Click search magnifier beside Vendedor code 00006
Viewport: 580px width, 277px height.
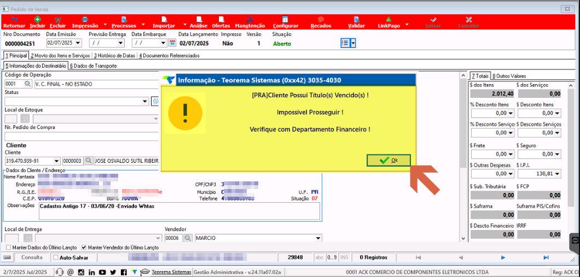(x=188, y=238)
